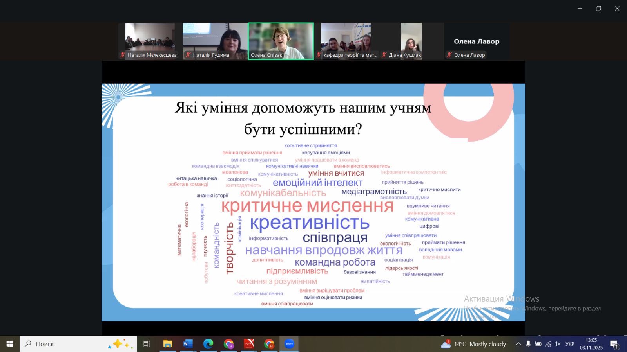Click the battery icon in the system tray
627x352 pixels.
click(538, 344)
